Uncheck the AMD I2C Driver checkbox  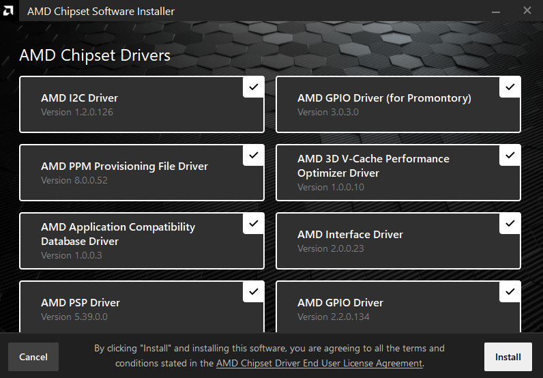tap(254, 87)
